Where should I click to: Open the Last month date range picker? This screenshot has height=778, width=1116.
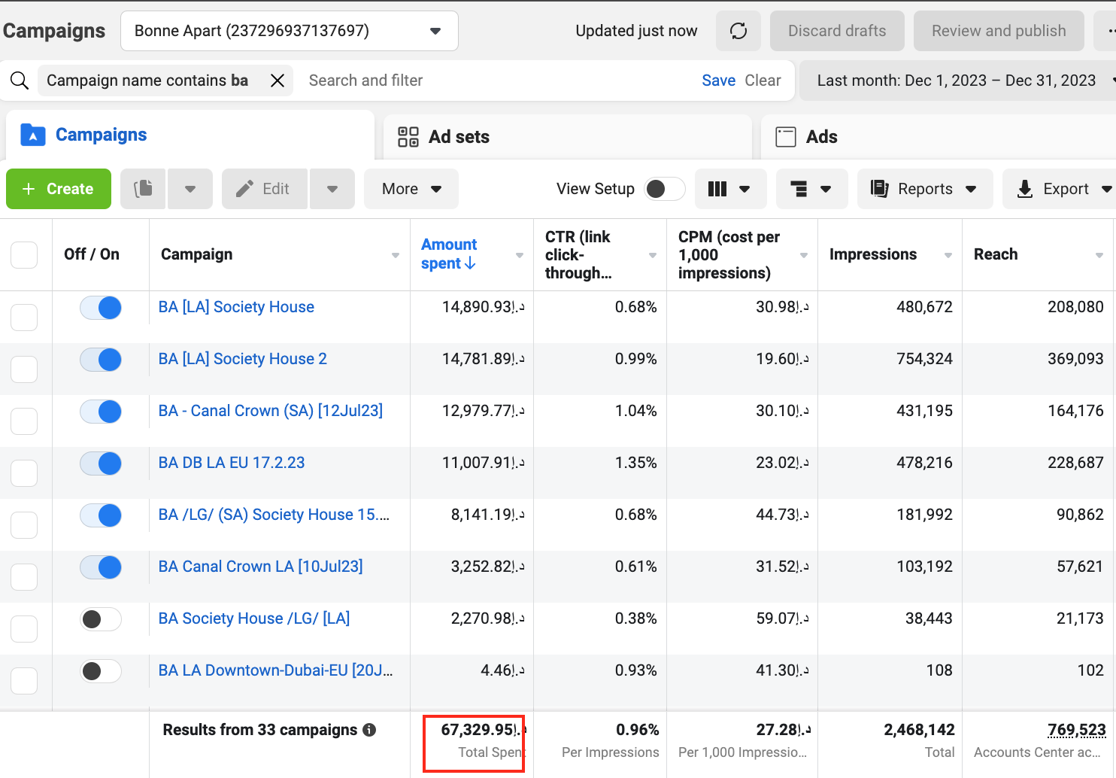pos(957,81)
